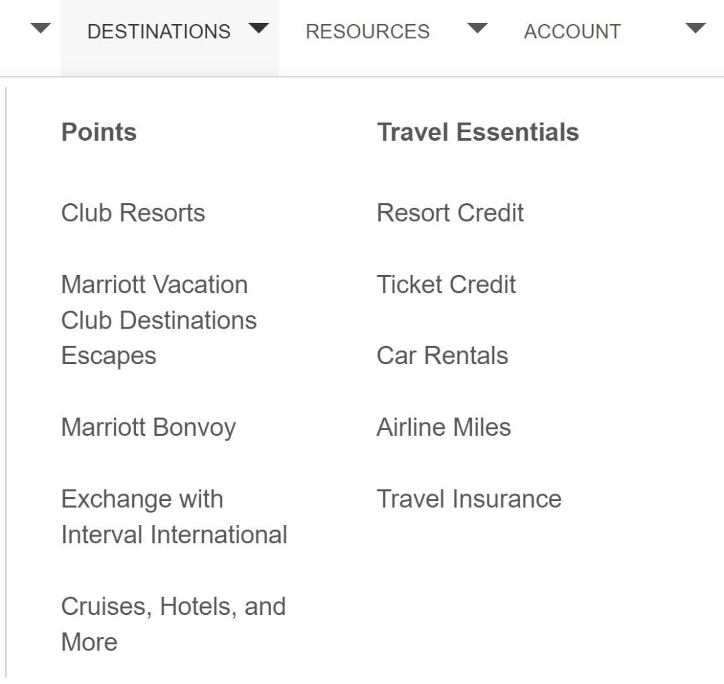Select Marriott Bonvoy

click(147, 426)
